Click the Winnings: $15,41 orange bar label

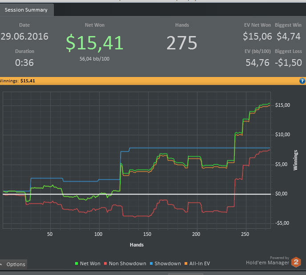click(17, 81)
